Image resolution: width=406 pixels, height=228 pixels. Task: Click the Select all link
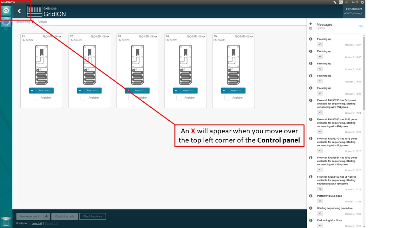(37, 223)
